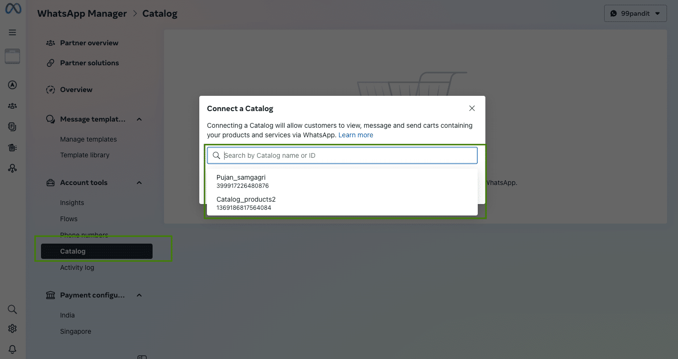Click the stacked documents icon in left rail
678x359 pixels.
(x=12, y=127)
